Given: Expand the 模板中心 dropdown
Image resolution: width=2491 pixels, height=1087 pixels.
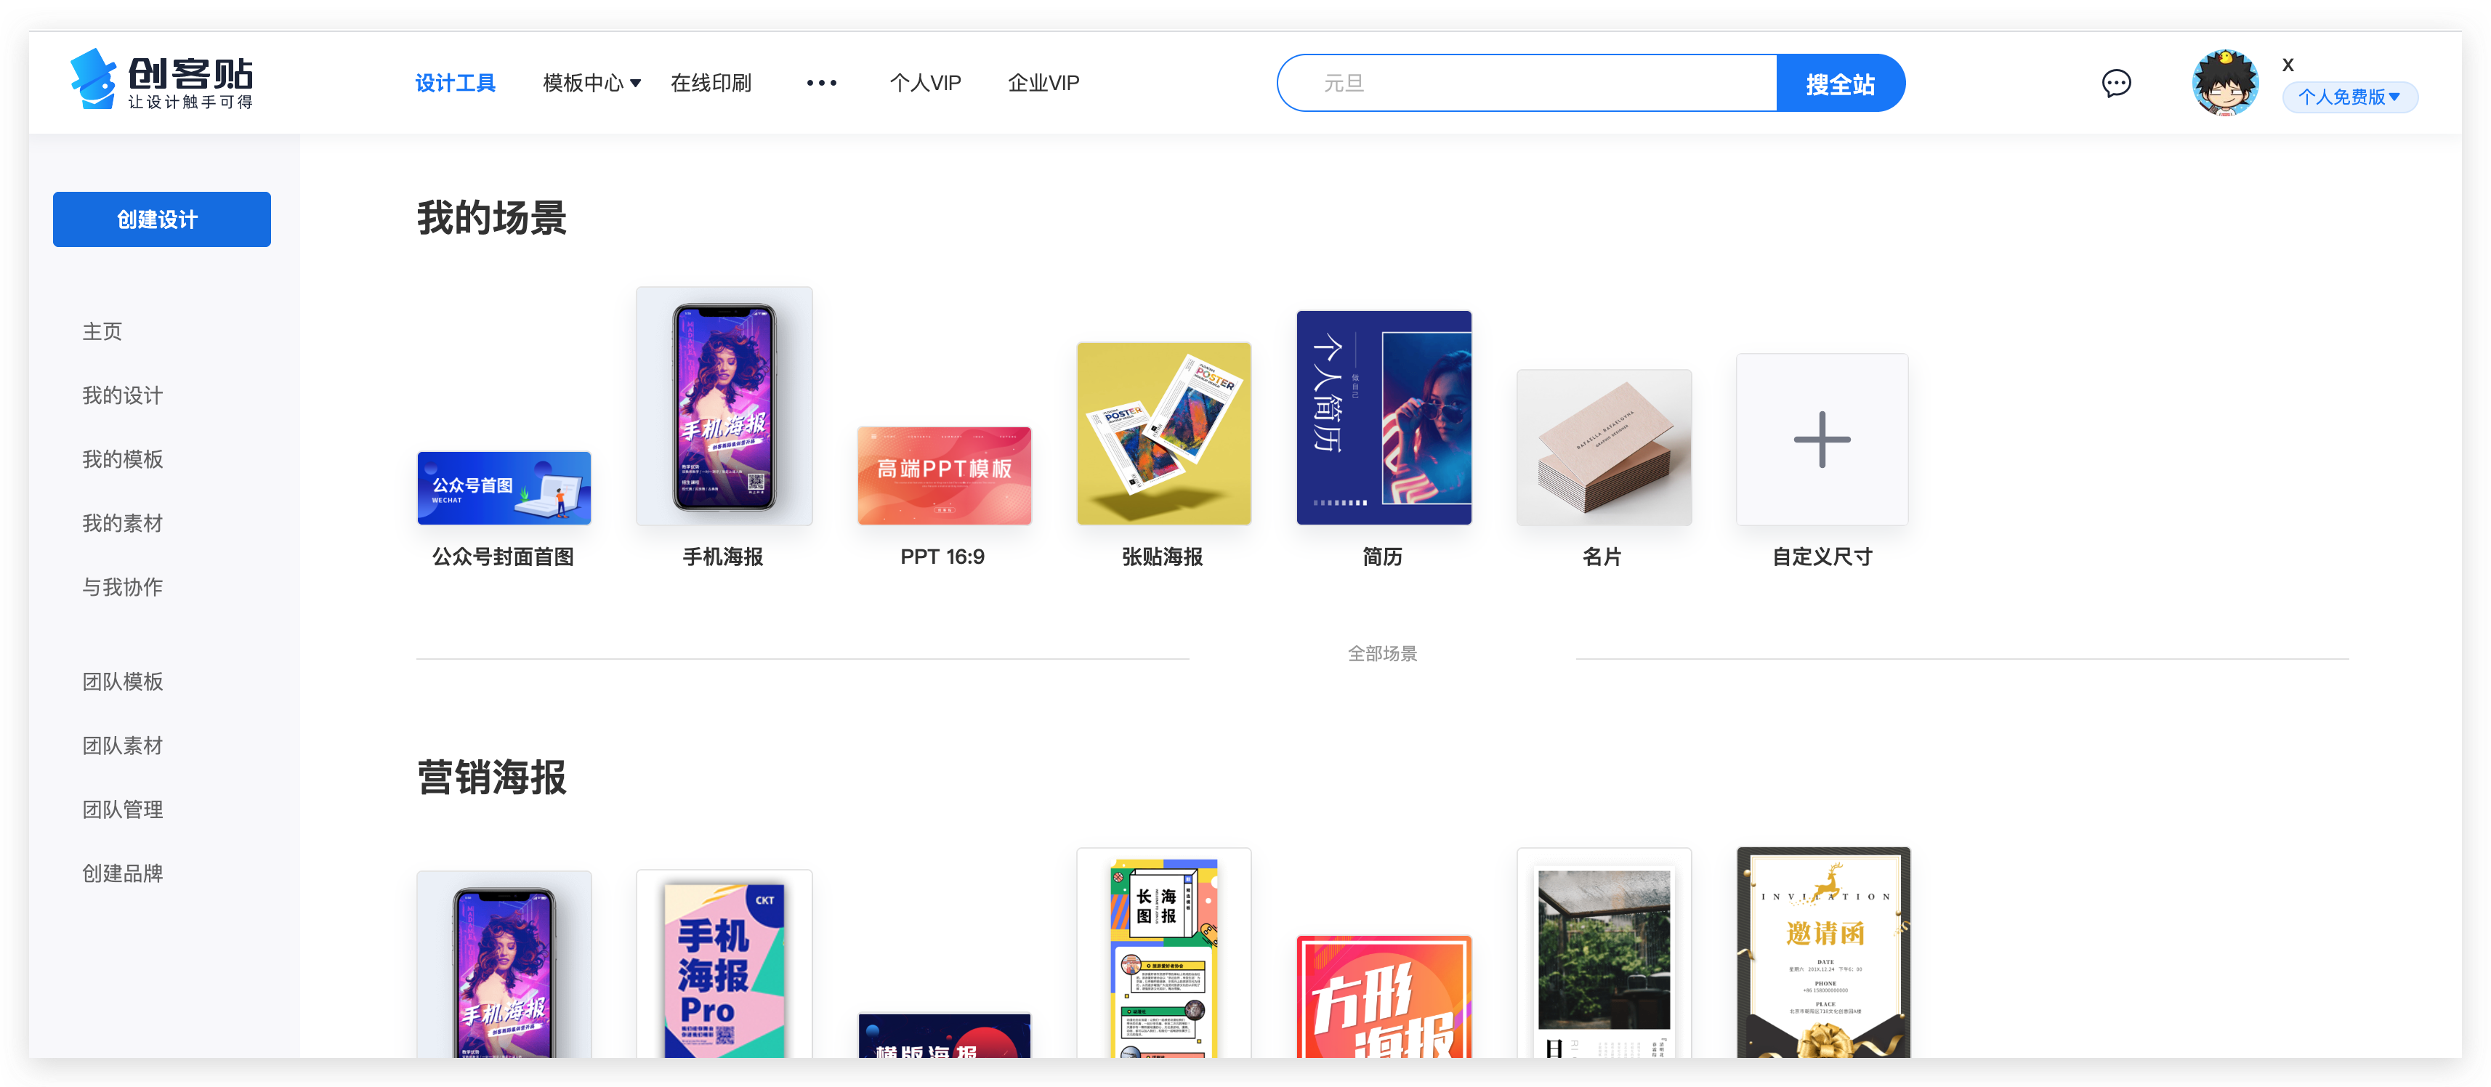Looking at the screenshot, I should [x=590, y=83].
